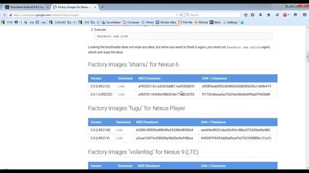Click the MD5 Checksum header in fugu table
This screenshot has width=309, height=173.
(x=147, y=122)
